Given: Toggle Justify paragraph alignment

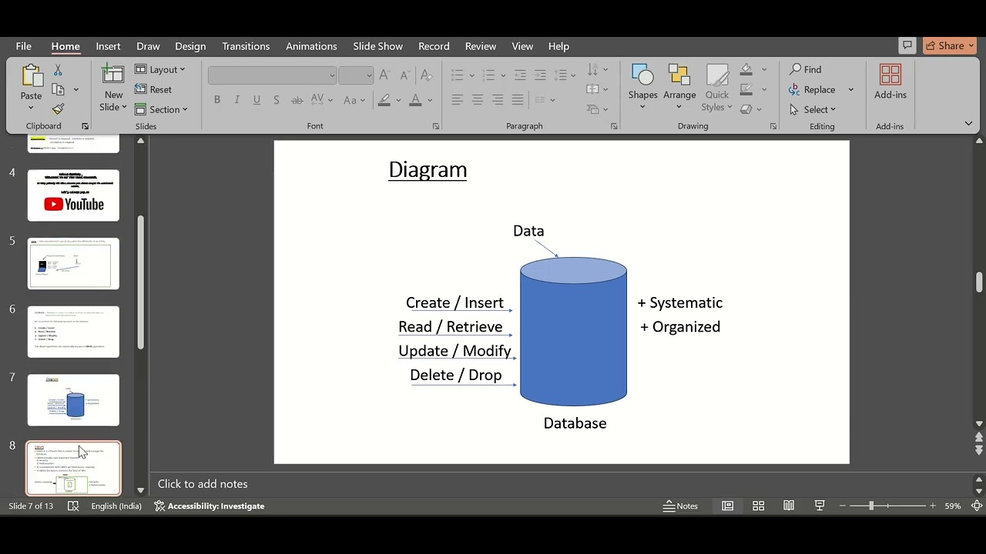Looking at the screenshot, I should [x=518, y=100].
